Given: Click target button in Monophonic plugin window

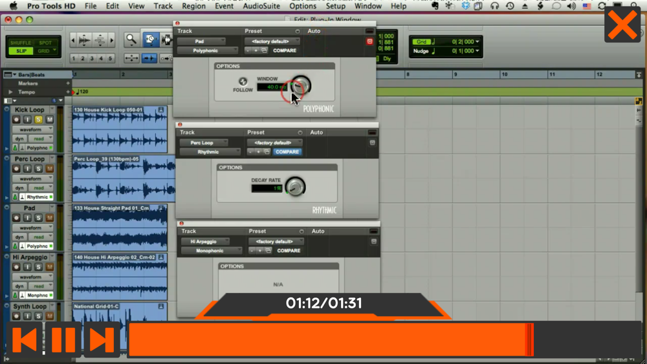Looking at the screenshot, I should [x=374, y=242].
